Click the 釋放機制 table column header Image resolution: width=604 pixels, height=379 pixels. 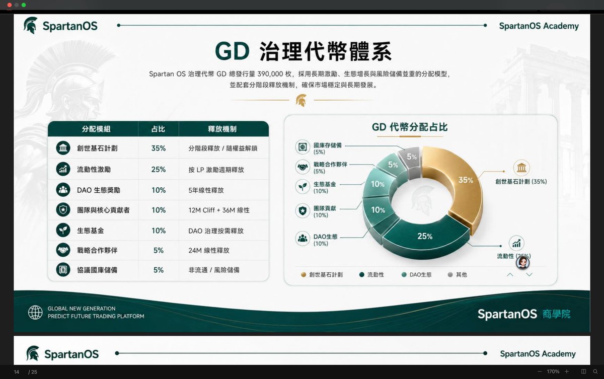click(222, 129)
